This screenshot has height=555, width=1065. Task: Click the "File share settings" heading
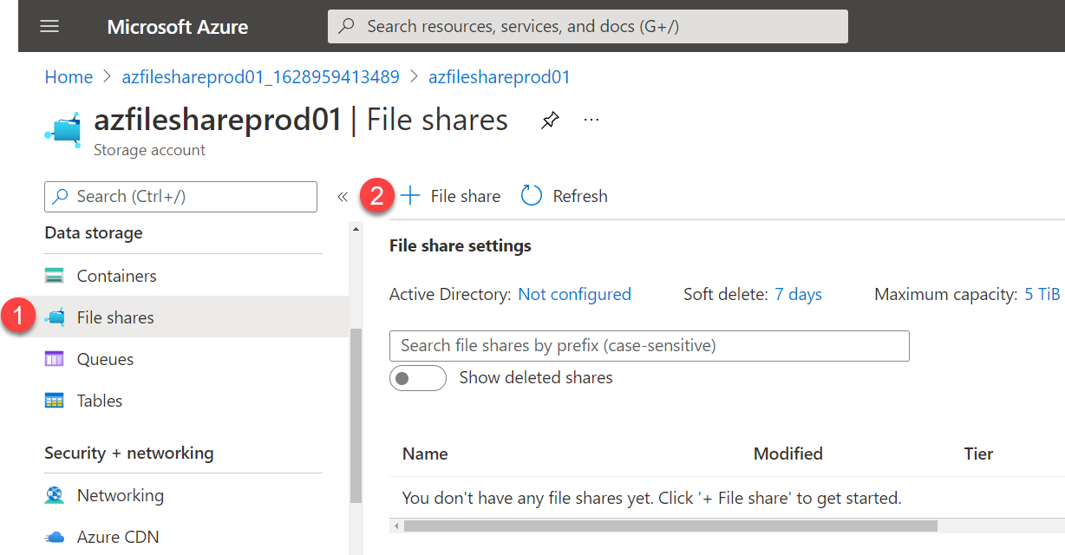tap(460, 246)
